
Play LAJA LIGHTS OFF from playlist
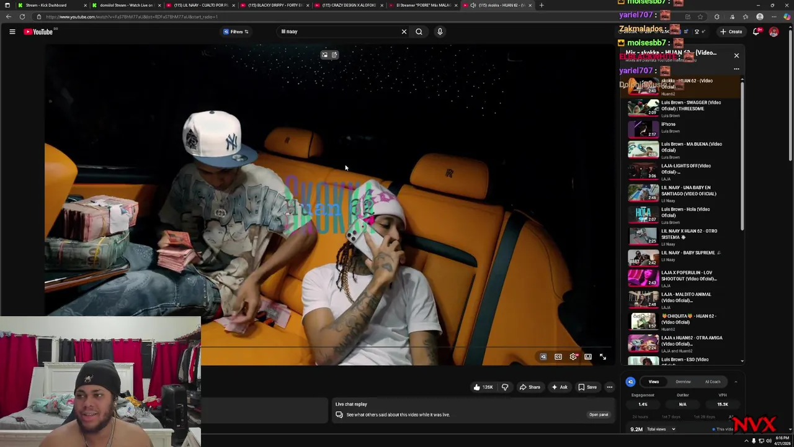tap(682, 172)
